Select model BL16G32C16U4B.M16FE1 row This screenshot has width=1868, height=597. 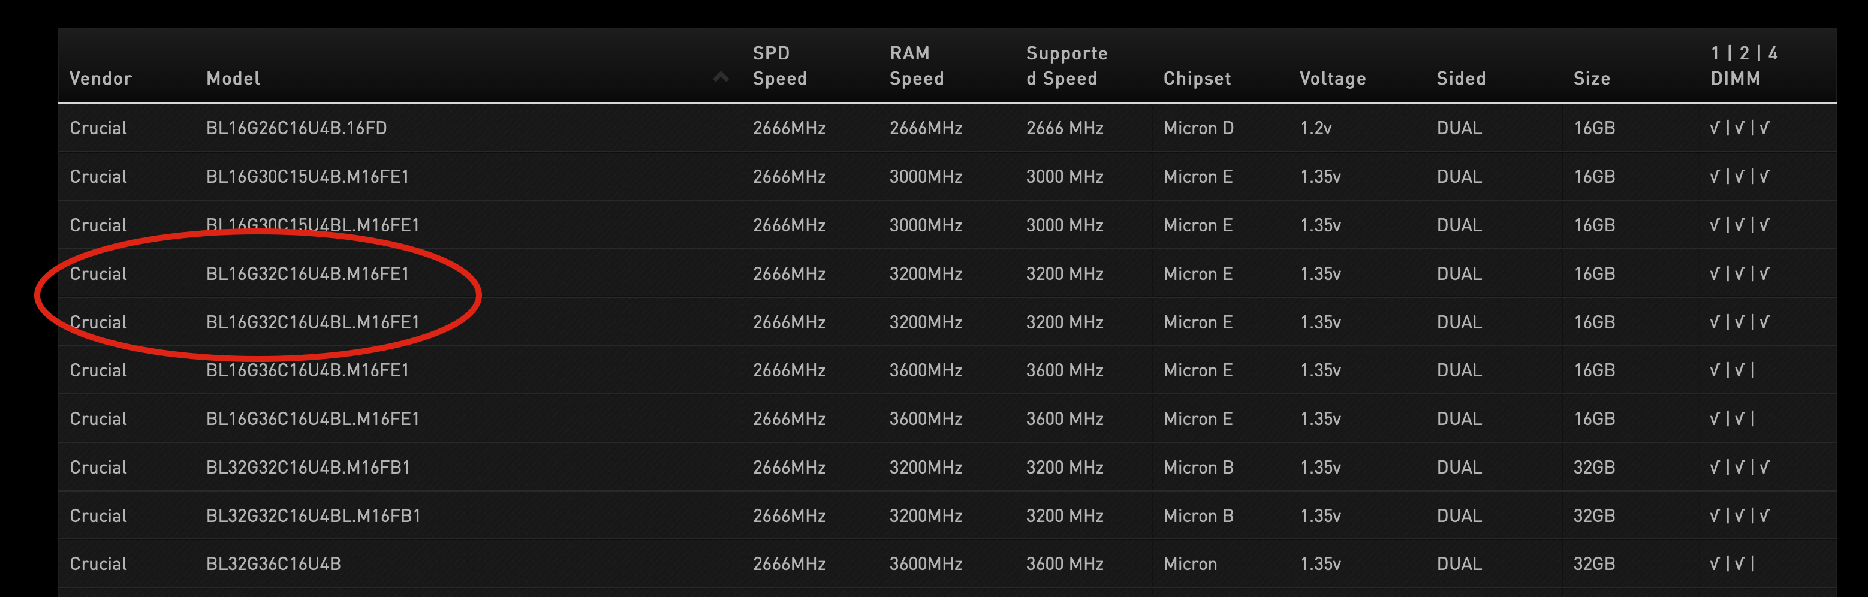947,273
